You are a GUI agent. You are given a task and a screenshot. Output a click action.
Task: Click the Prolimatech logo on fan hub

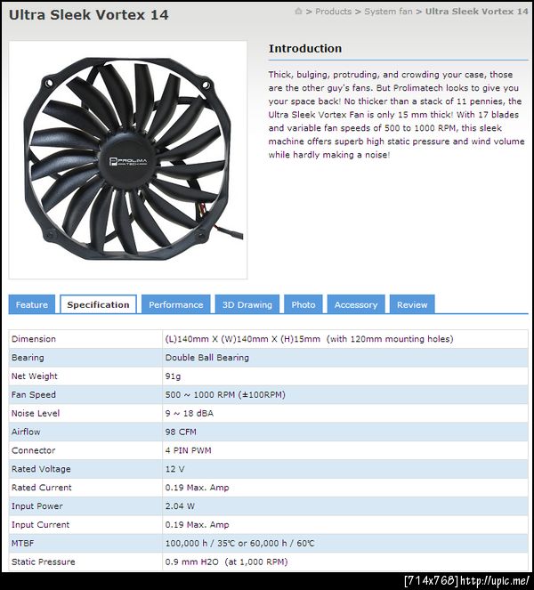(128, 161)
